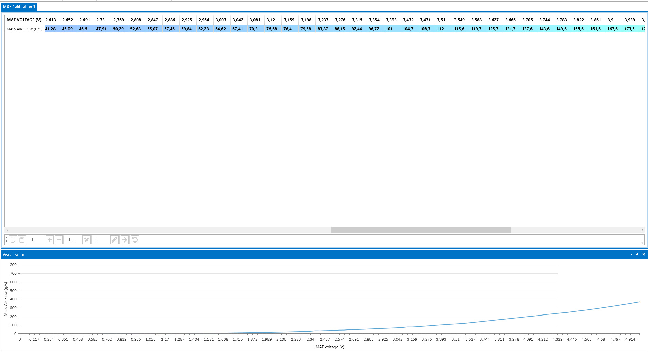The height and width of the screenshot is (352, 648).
Task: Click the scrollbar right arrow
Action: point(642,230)
